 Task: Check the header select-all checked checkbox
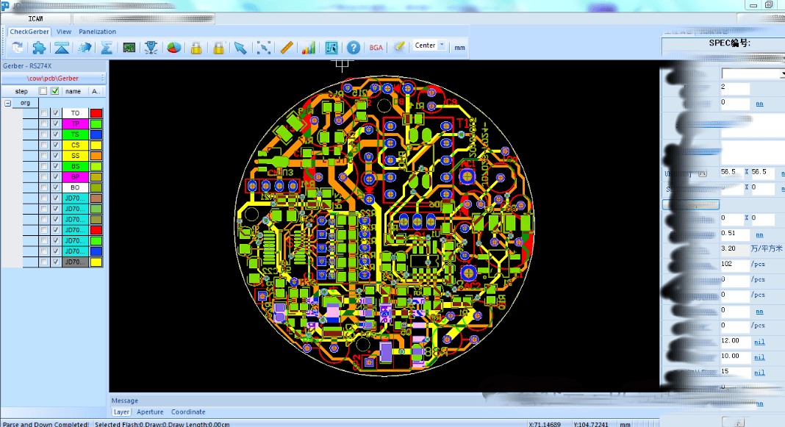tap(55, 91)
